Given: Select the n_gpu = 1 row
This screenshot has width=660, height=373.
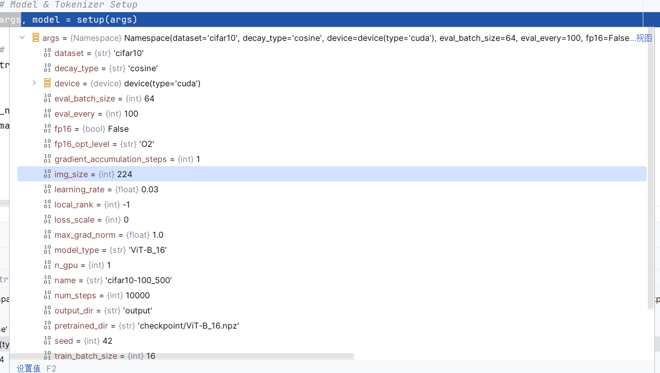Looking at the screenshot, I should coord(332,265).
